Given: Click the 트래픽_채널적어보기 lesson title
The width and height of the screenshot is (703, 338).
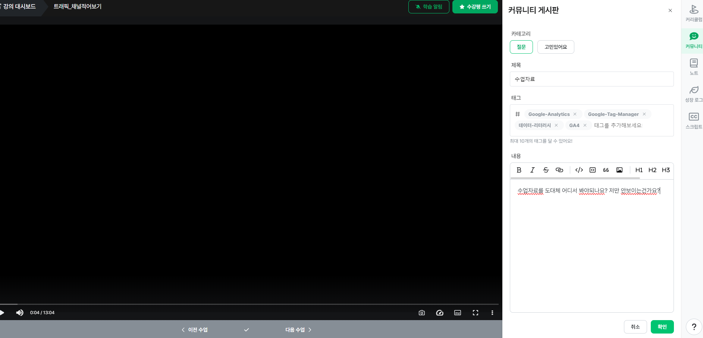Looking at the screenshot, I should click(78, 7).
